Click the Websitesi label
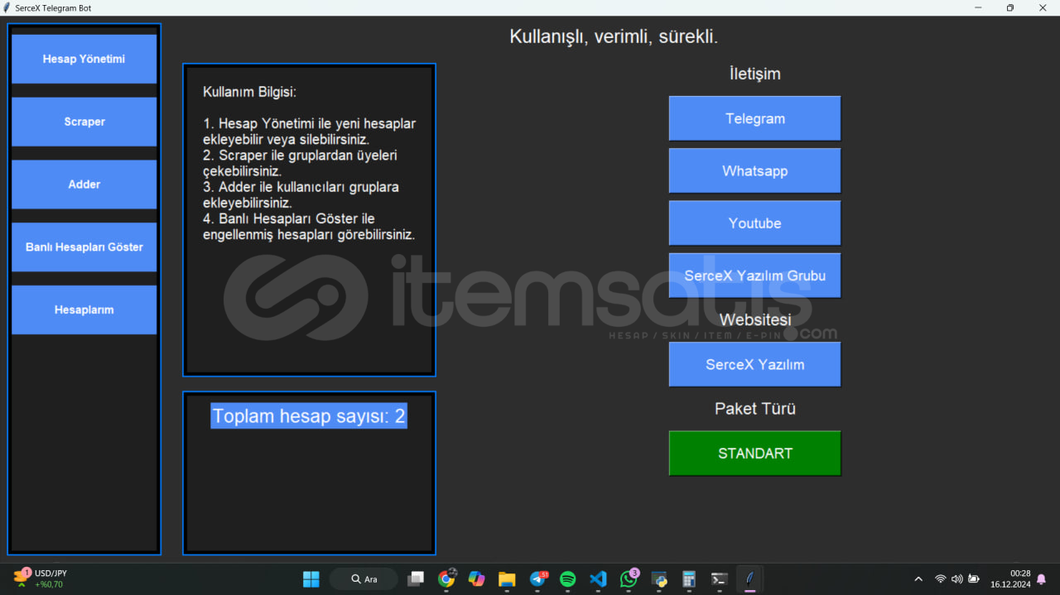The height and width of the screenshot is (595, 1060). (754, 319)
